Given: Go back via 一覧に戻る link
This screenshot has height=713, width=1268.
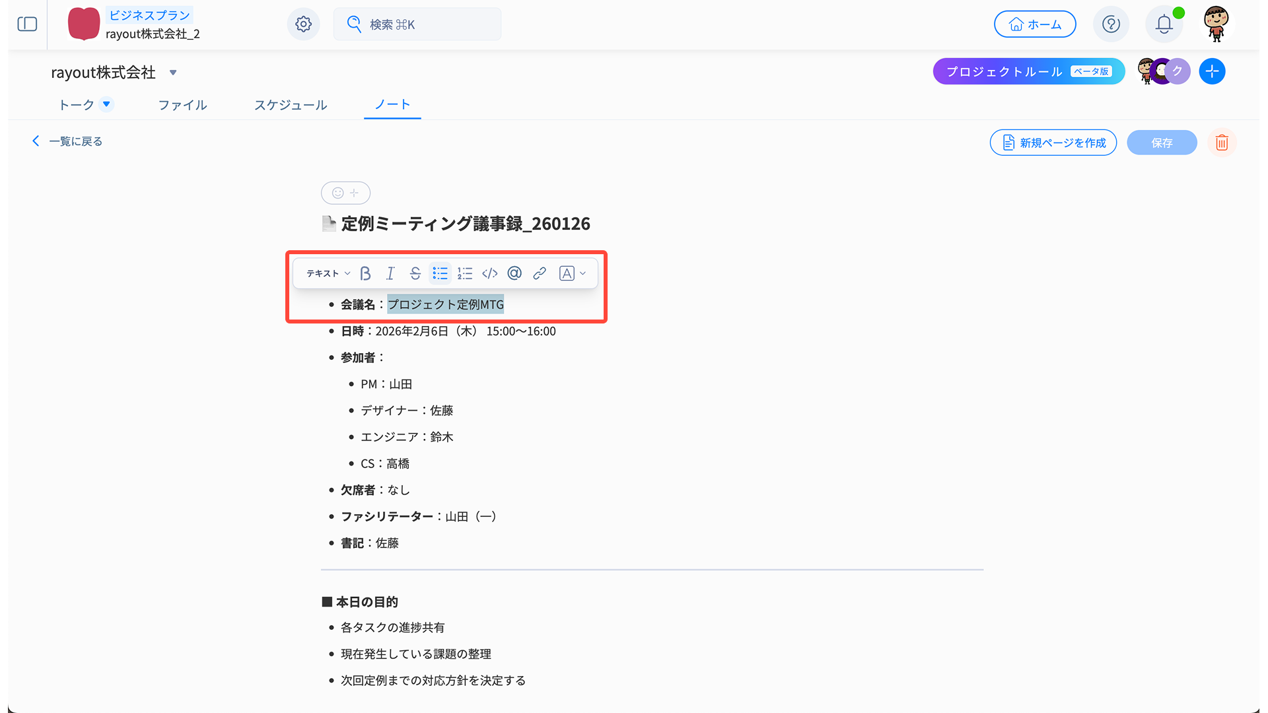Looking at the screenshot, I should click(x=67, y=141).
